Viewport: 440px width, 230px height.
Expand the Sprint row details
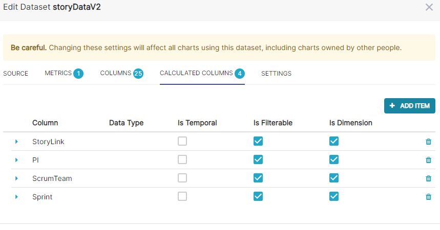[x=16, y=197]
